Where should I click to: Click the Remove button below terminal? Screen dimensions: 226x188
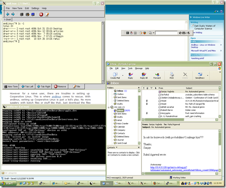[60, 86]
